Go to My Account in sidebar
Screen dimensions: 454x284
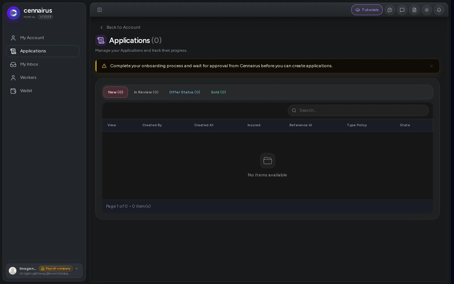(43, 38)
